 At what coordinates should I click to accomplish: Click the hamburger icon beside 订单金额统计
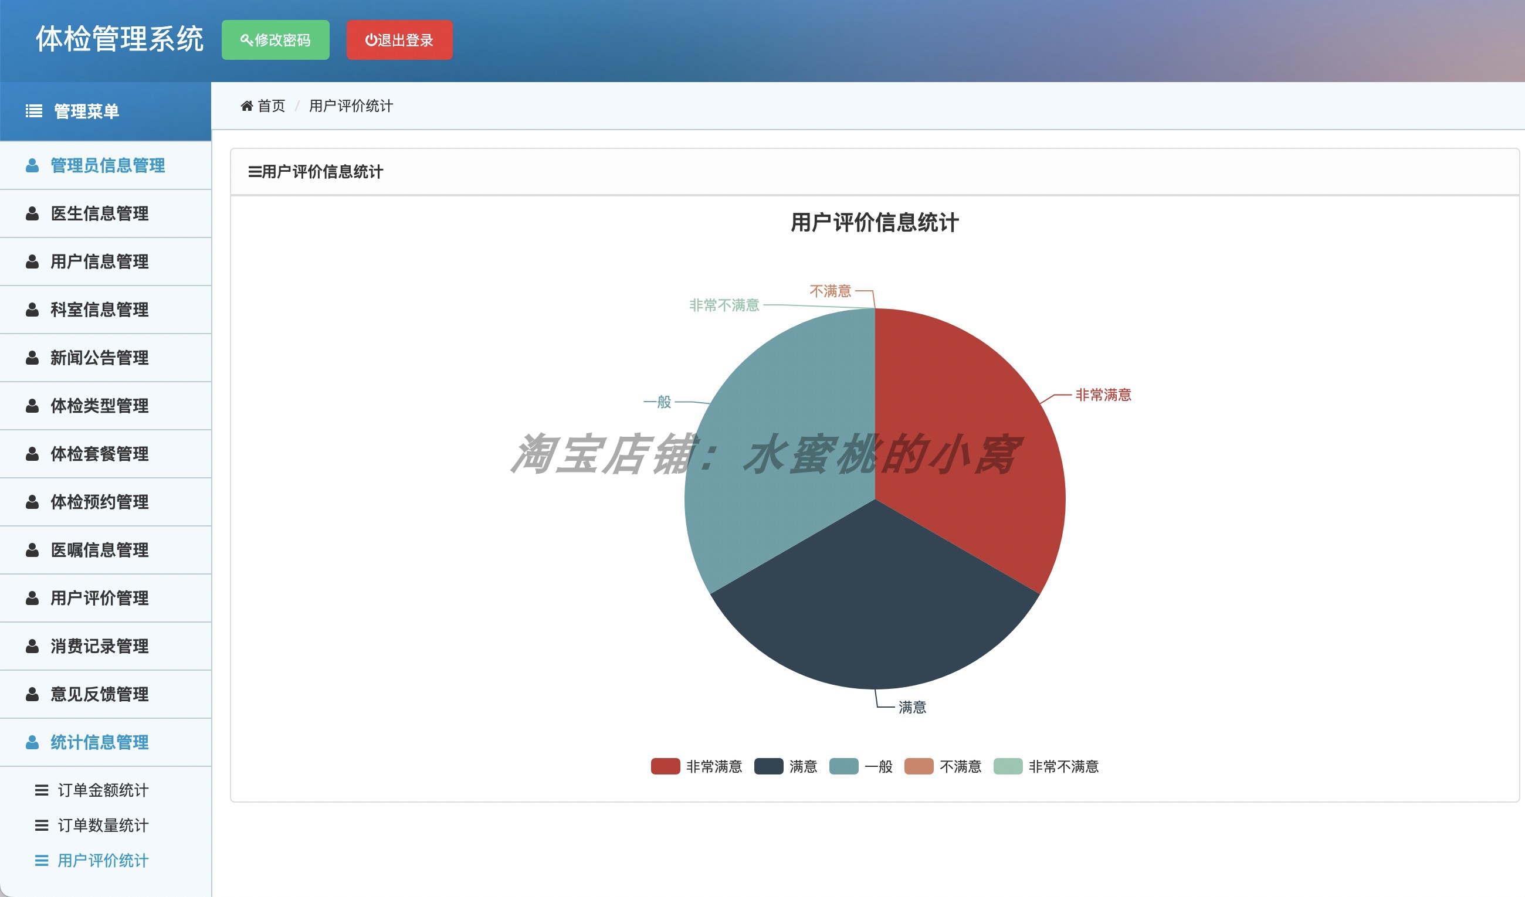[42, 790]
